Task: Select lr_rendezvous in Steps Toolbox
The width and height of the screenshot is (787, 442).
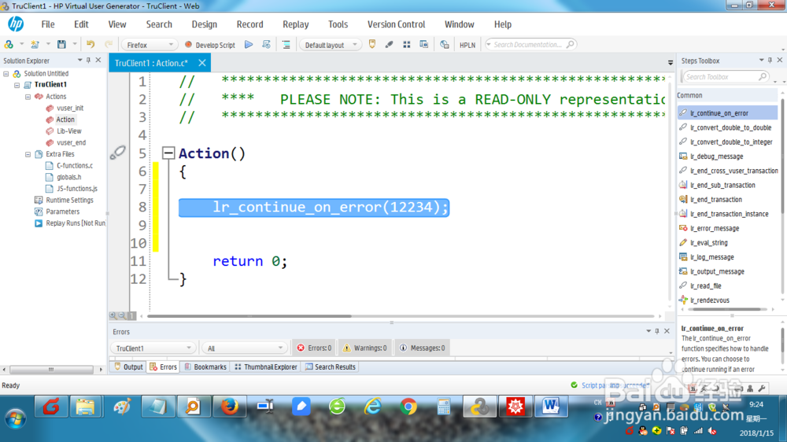Action: (x=709, y=300)
